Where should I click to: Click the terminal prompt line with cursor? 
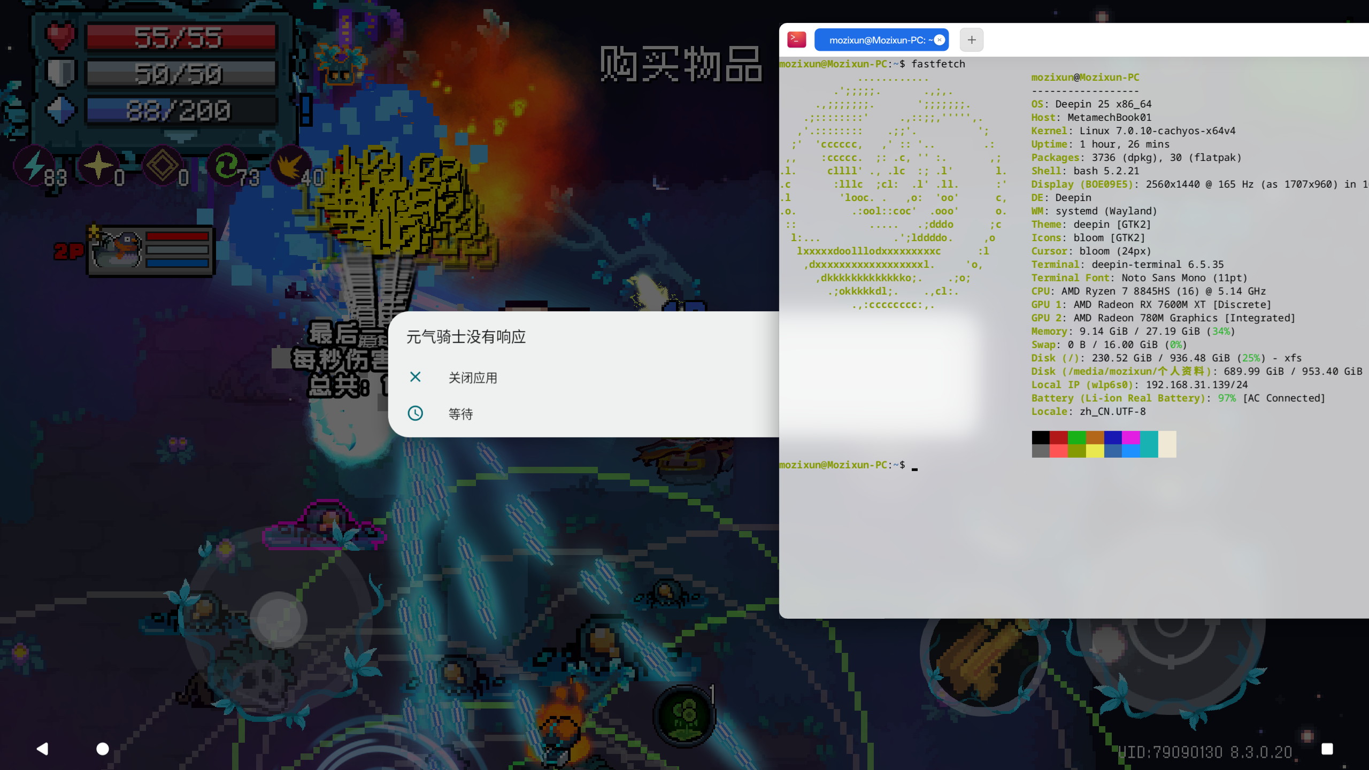pos(848,465)
